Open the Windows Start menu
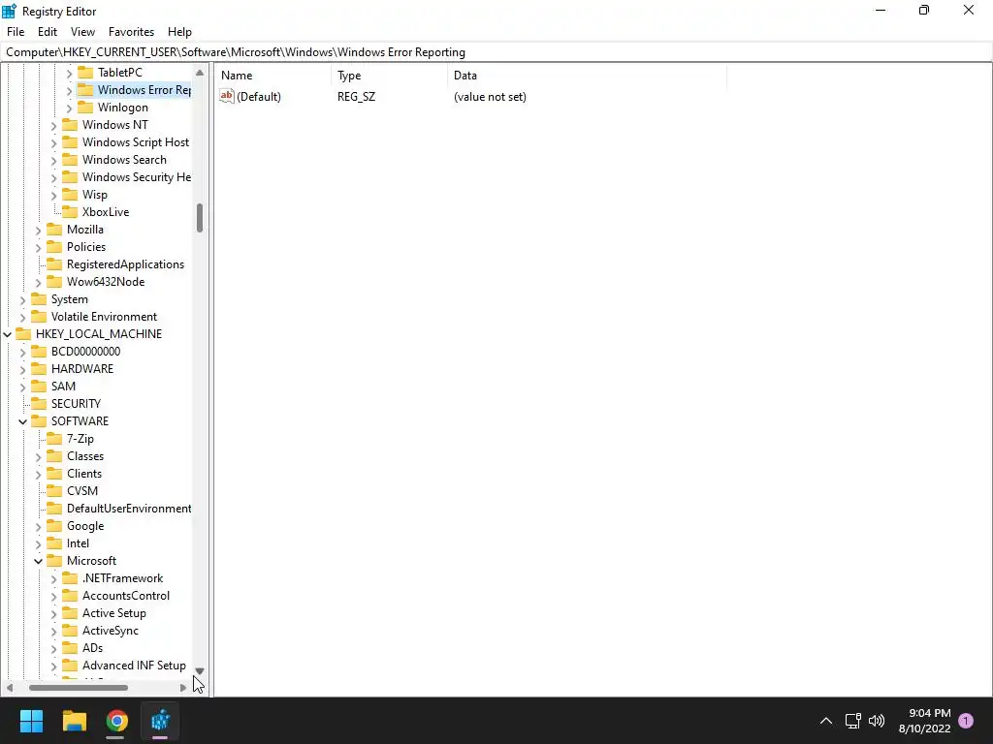 coord(31,721)
